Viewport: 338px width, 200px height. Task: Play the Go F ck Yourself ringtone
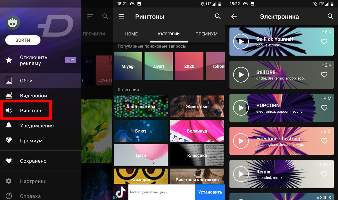click(241, 42)
